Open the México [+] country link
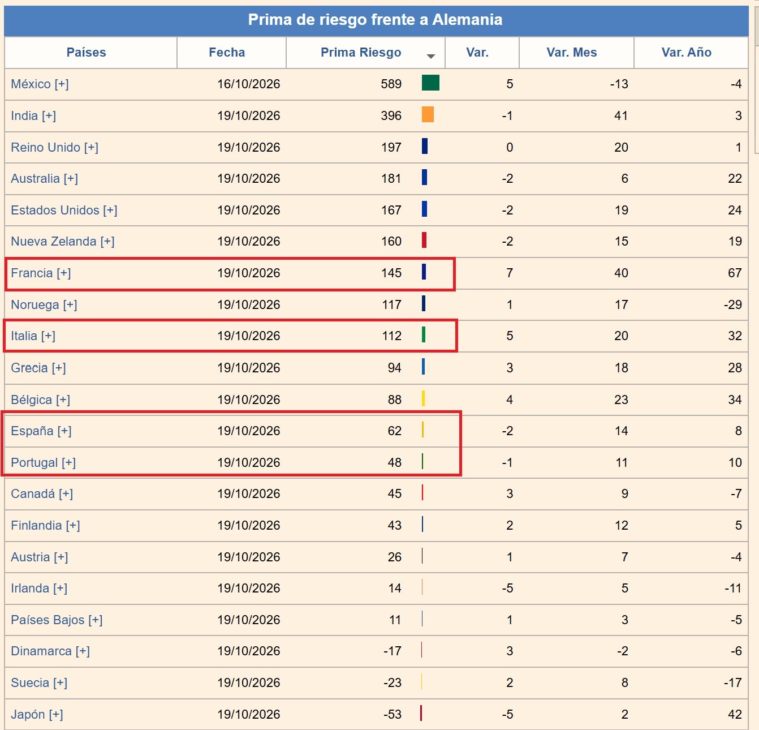This screenshot has width=759, height=730. coord(40,84)
